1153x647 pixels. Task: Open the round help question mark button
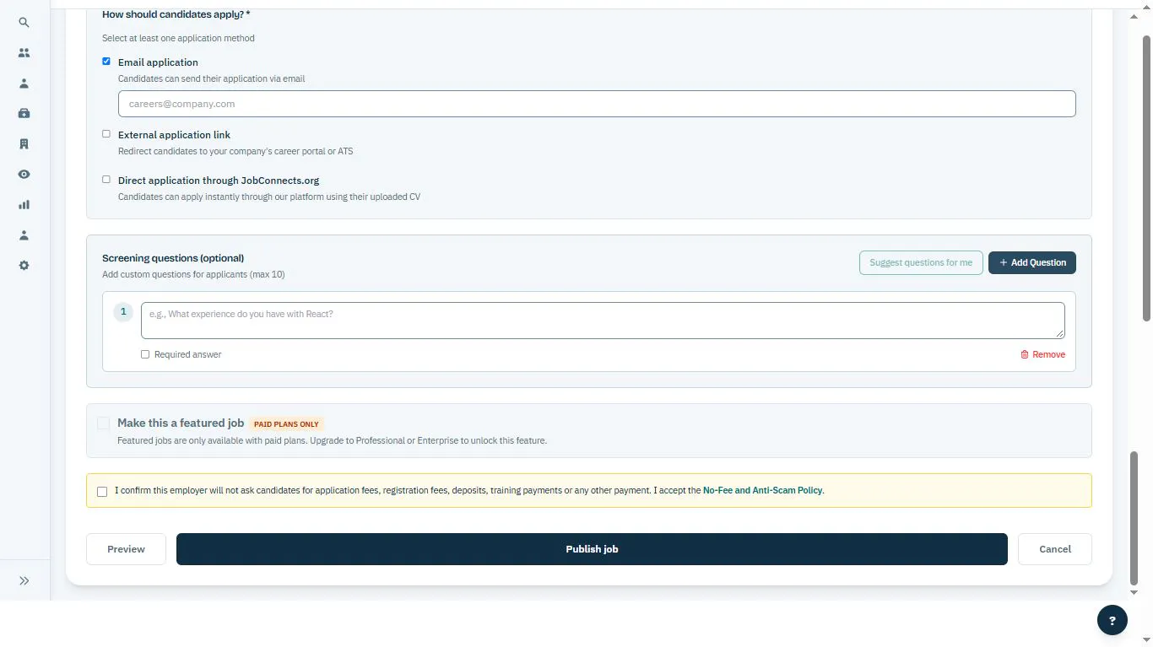[1112, 620]
